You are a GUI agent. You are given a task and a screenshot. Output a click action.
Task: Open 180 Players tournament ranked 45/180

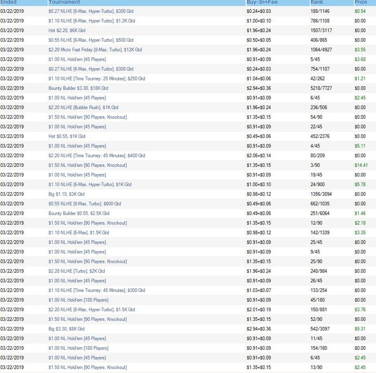tap(78, 300)
